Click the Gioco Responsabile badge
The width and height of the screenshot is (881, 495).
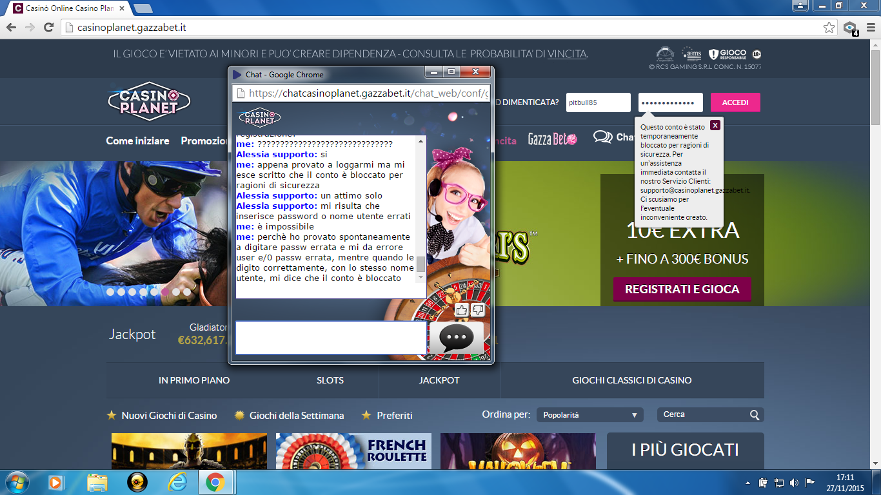point(728,54)
